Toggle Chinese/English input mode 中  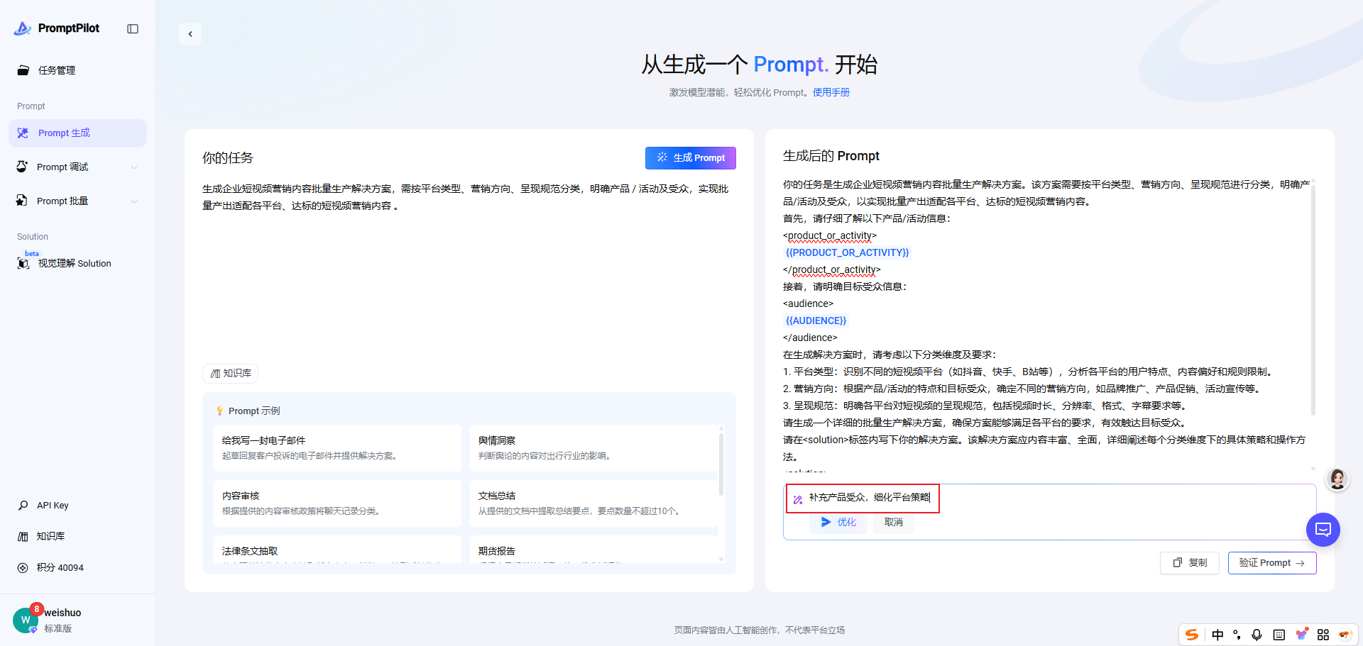(1217, 635)
